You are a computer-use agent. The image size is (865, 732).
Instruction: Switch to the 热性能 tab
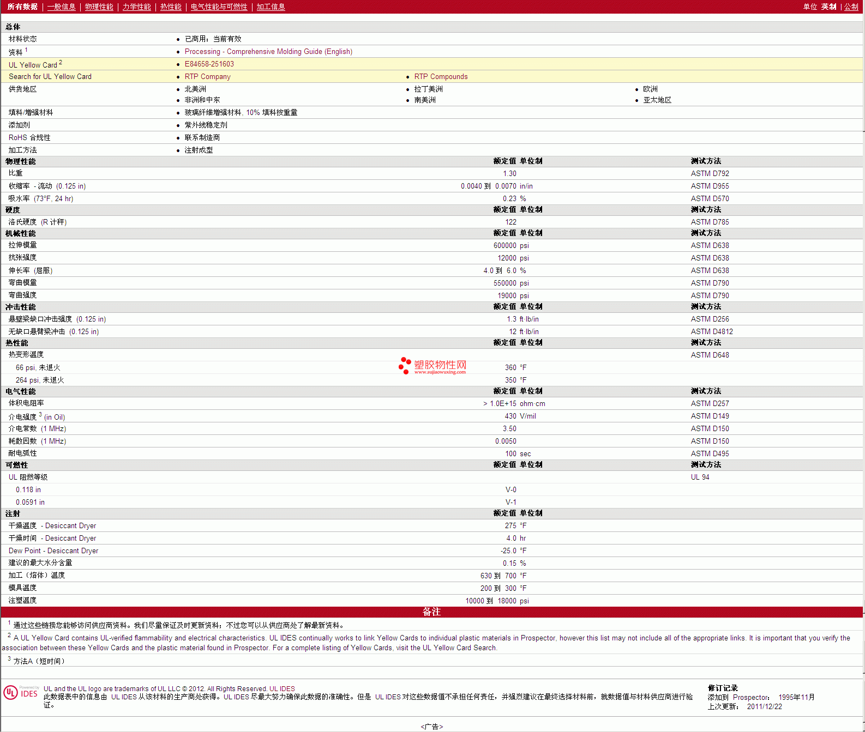click(x=171, y=7)
